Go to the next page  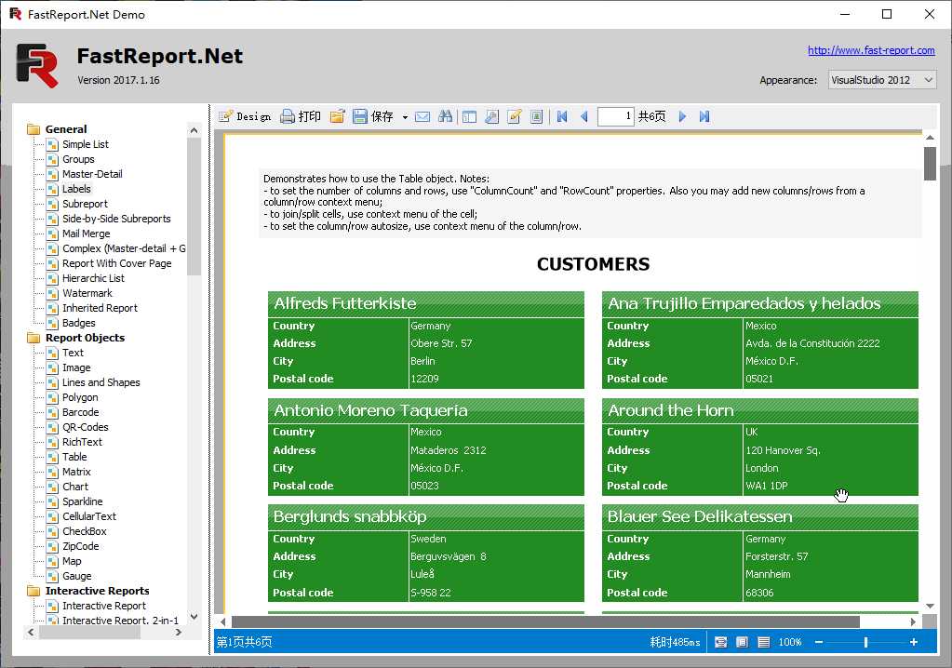click(x=682, y=116)
